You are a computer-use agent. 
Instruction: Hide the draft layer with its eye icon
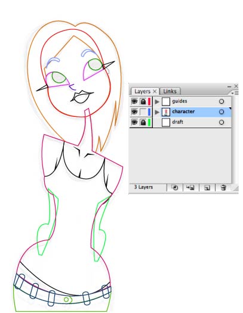click(134, 122)
